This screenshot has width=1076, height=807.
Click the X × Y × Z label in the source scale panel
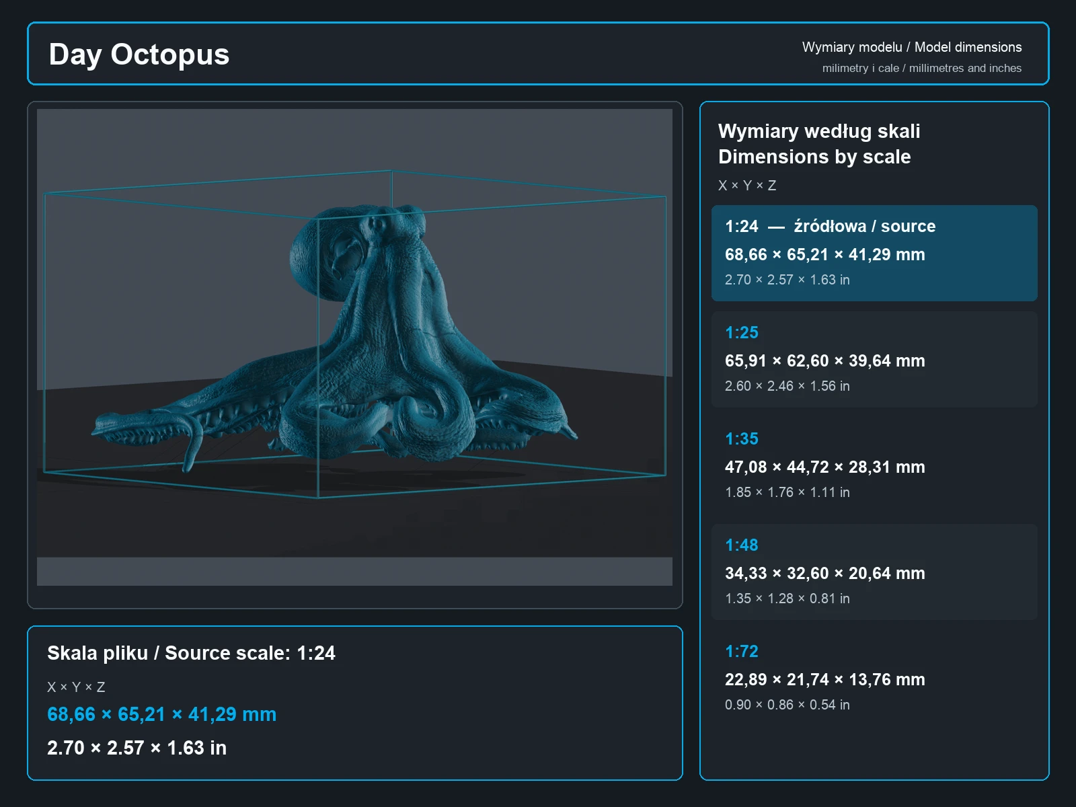pyautogui.click(x=76, y=687)
